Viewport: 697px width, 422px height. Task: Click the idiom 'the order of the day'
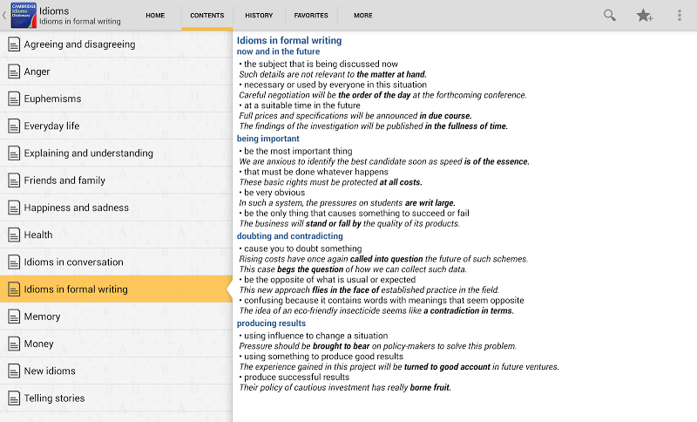(375, 95)
